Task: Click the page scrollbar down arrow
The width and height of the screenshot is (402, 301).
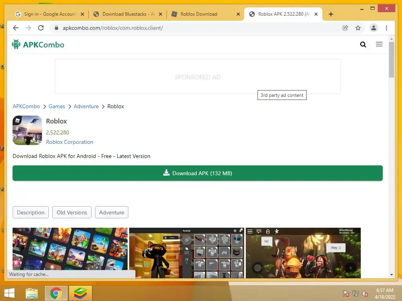Action: pyautogui.click(x=391, y=275)
